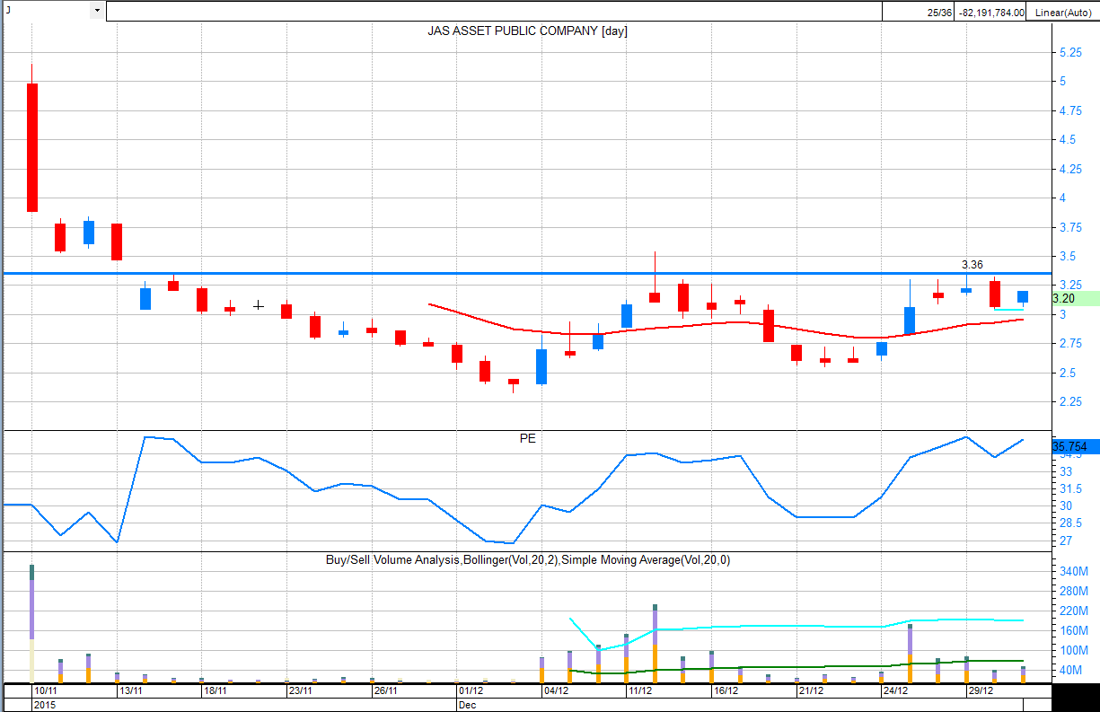The image size is (1100, 712).
Task: Click the J symbol input box
Action: (46, 11)
